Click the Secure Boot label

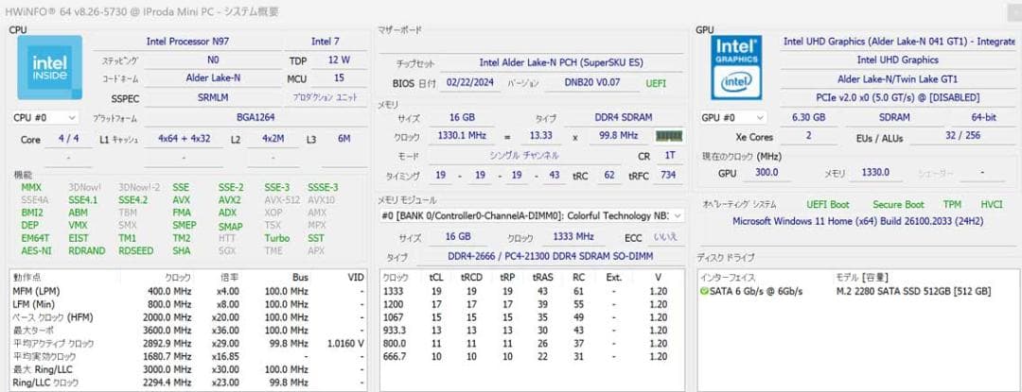click(898, 204)
